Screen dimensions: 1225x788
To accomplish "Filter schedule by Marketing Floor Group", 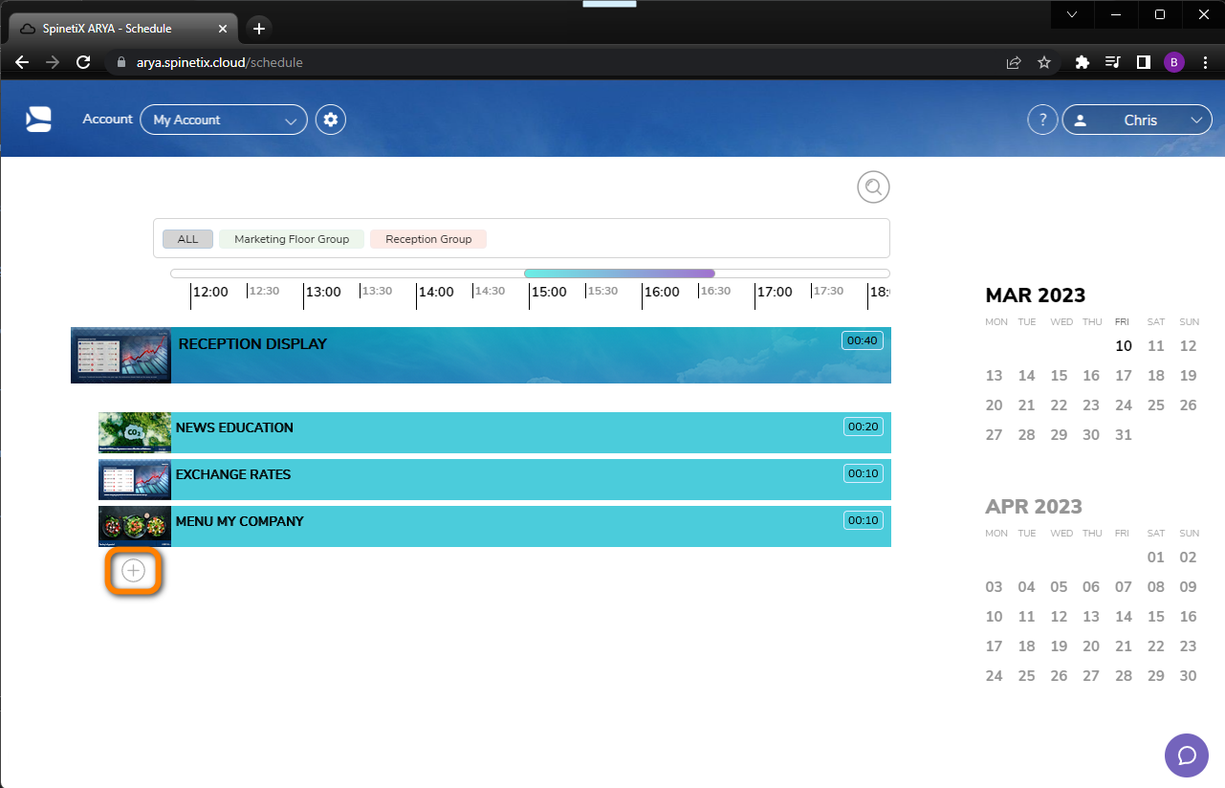I will tap(291, 238).
